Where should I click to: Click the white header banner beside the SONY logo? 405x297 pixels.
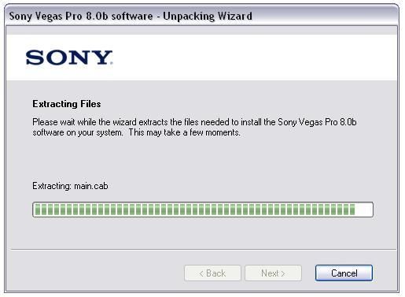coord(254,58)
